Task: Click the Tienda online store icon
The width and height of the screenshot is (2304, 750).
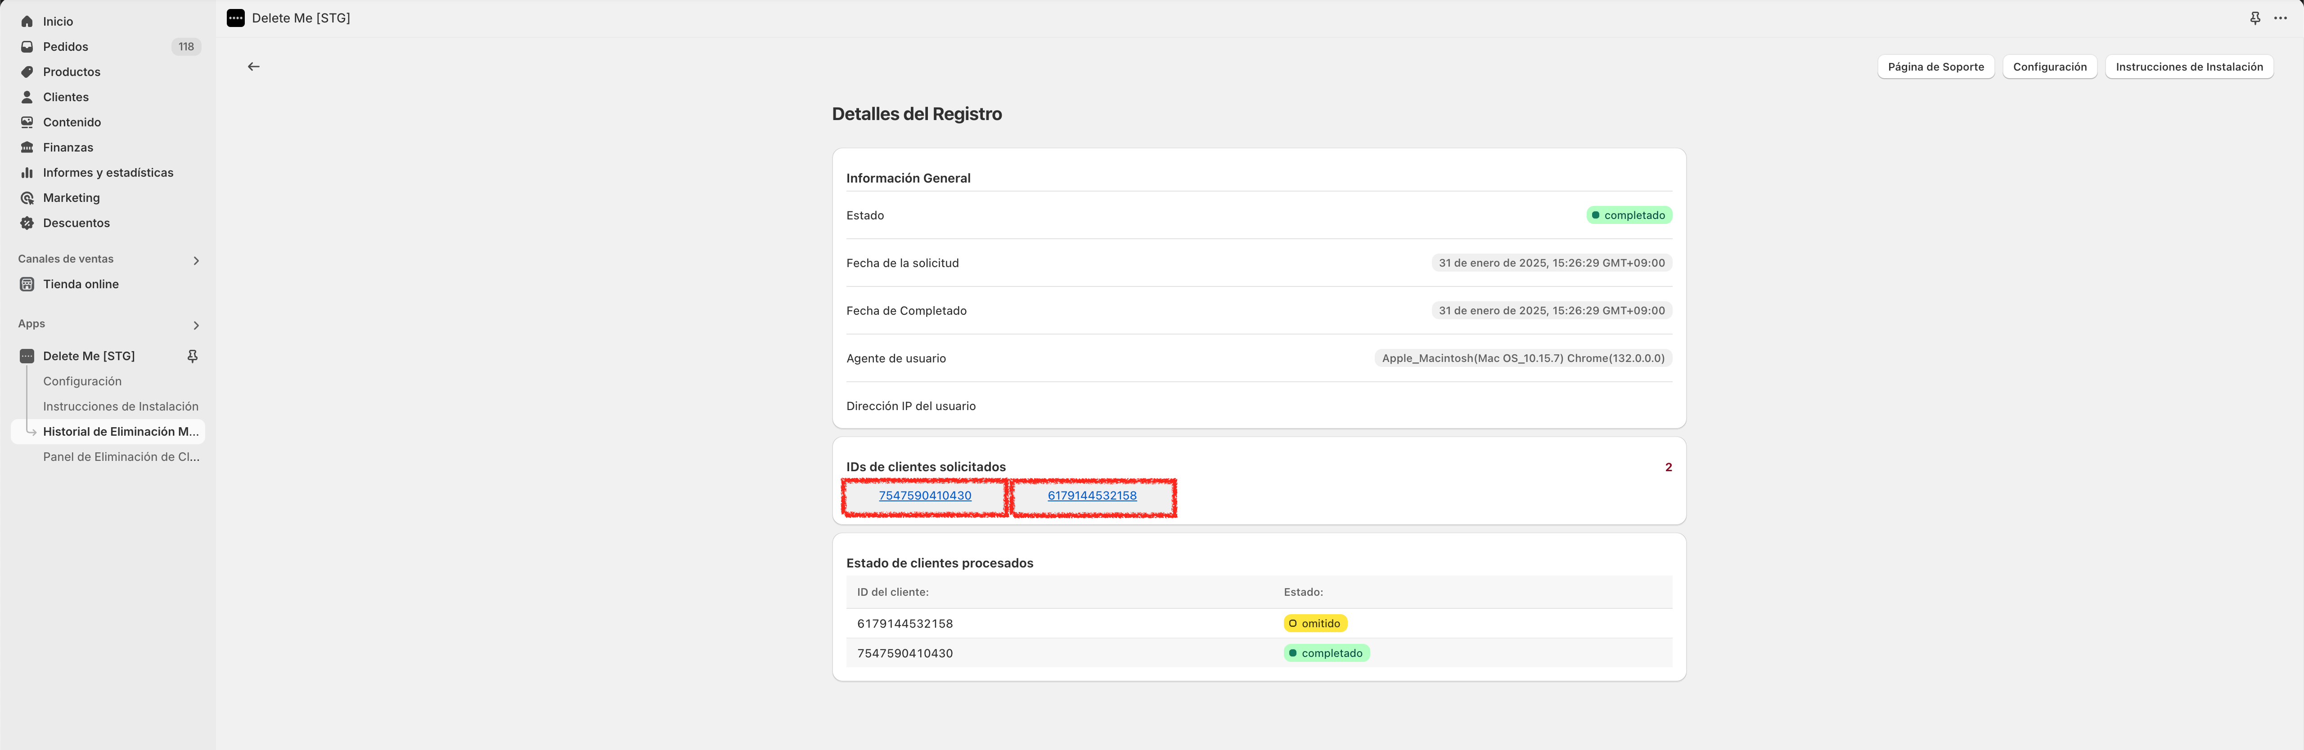Action: (x=27, y=284)
